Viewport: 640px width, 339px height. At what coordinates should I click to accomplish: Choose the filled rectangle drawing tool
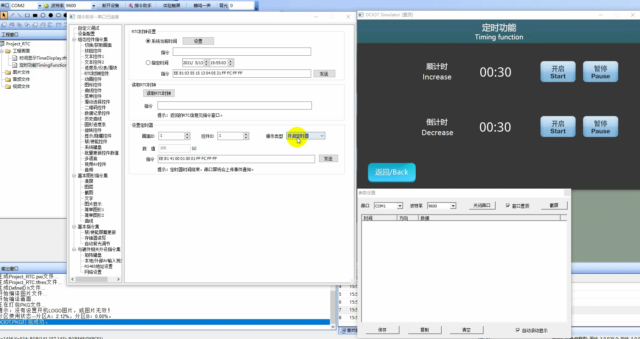(x=35, y=15)
